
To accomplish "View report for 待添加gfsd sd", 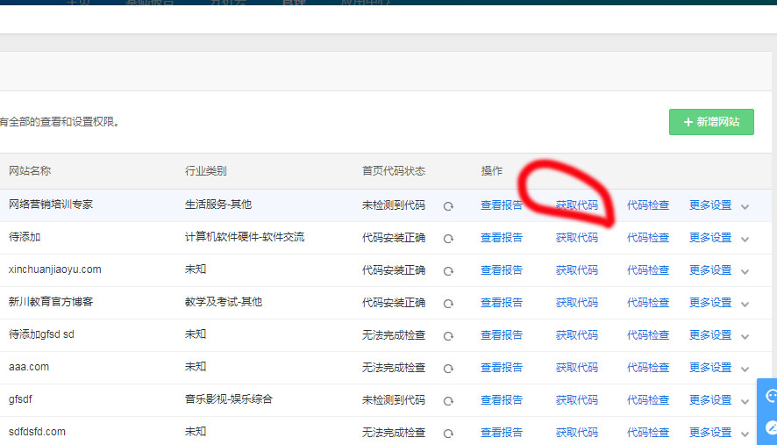I will point(502,335).
